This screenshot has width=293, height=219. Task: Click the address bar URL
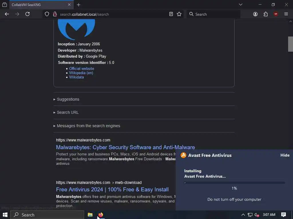(x=84, y=14)
